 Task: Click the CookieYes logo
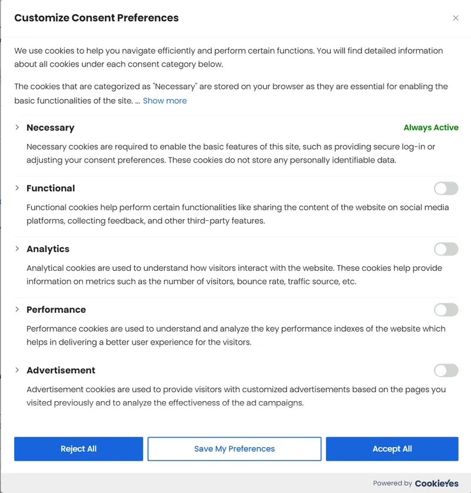[436, 483]
